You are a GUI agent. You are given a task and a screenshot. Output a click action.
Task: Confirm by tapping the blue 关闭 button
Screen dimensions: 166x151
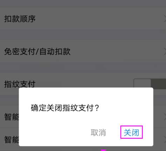pos(131,132)
